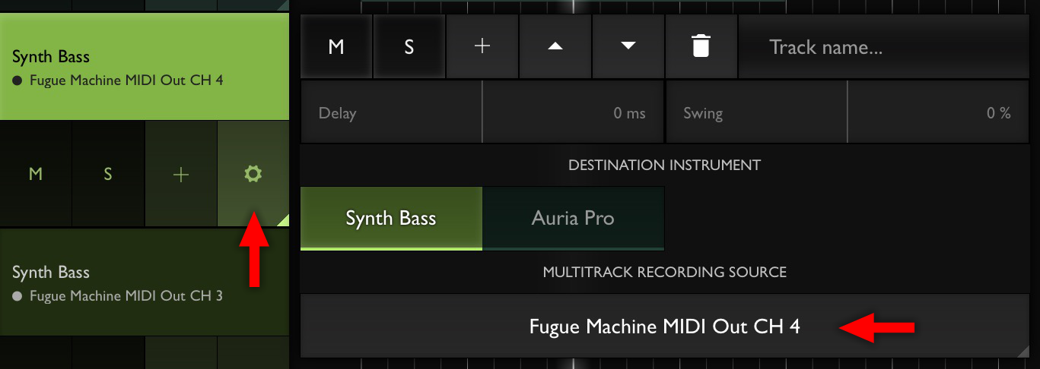1040x369 pixels.
Task: Open the Fugue Machine MIDI Out CH 4 recording source
Action: click(665, 326)
